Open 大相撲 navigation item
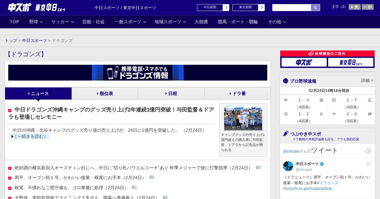The width and height of the screenshot is (380, 199). pyautogui.click(x=201, y=22)
